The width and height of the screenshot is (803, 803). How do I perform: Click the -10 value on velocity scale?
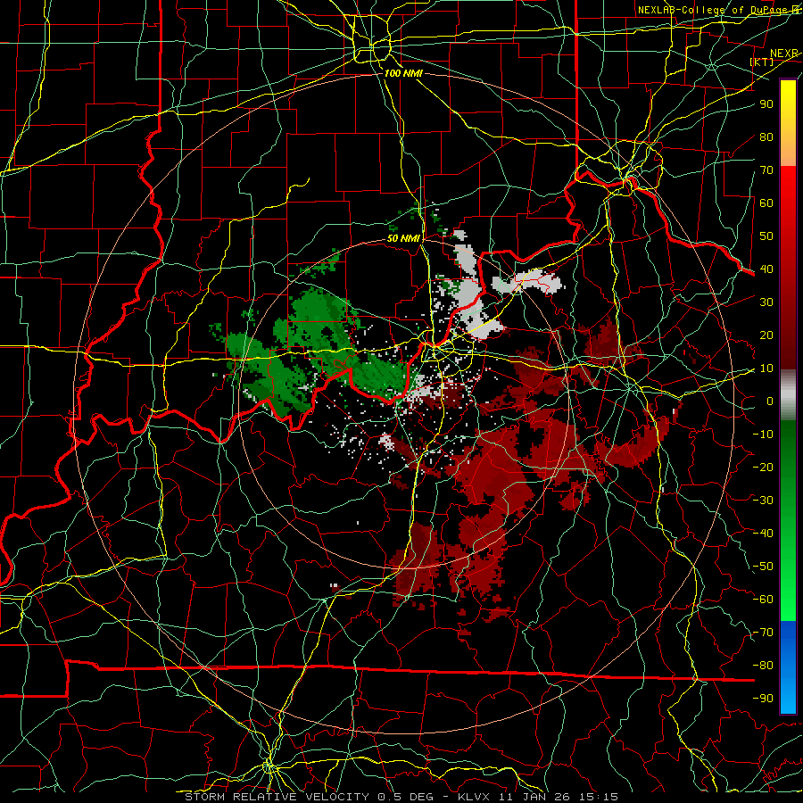tap(763, 435)
